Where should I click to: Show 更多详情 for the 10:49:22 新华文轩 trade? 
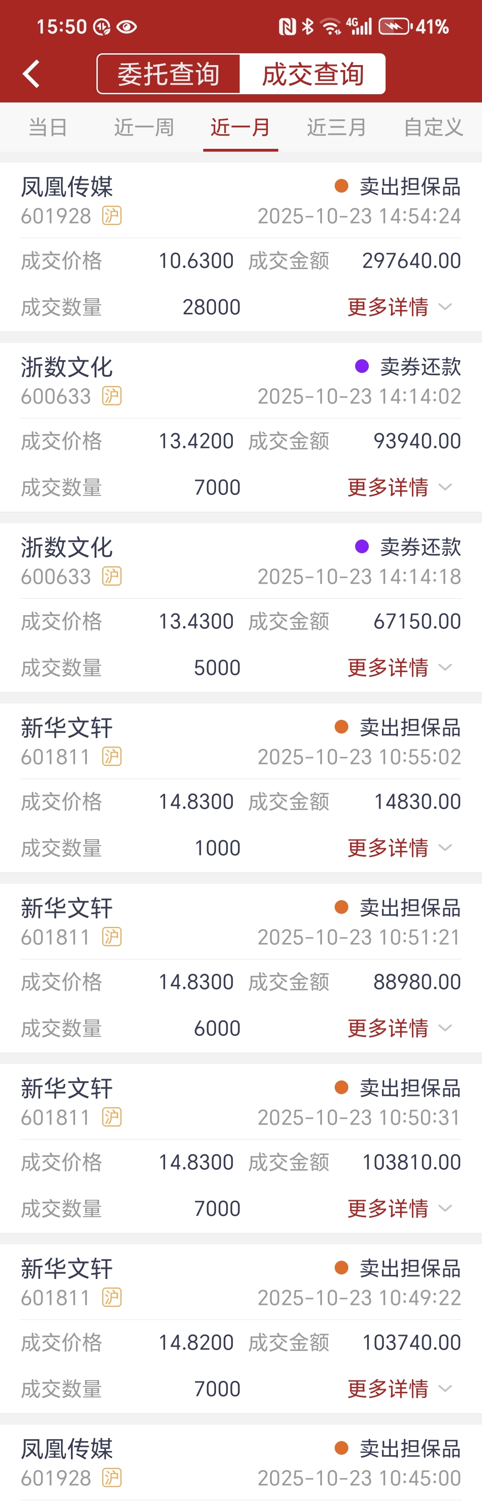tap(399, 1389)
